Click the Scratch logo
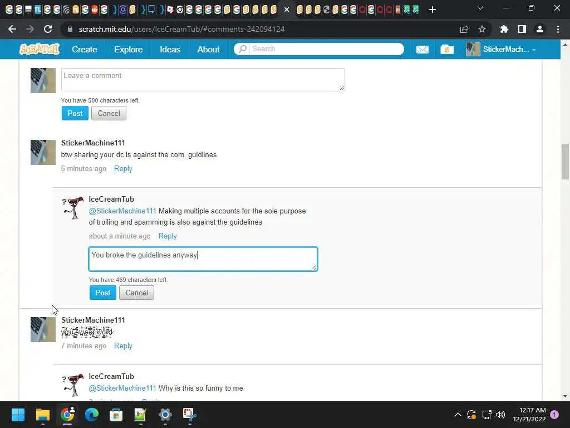This screenshot has width=570, height=428. (40, 49)
